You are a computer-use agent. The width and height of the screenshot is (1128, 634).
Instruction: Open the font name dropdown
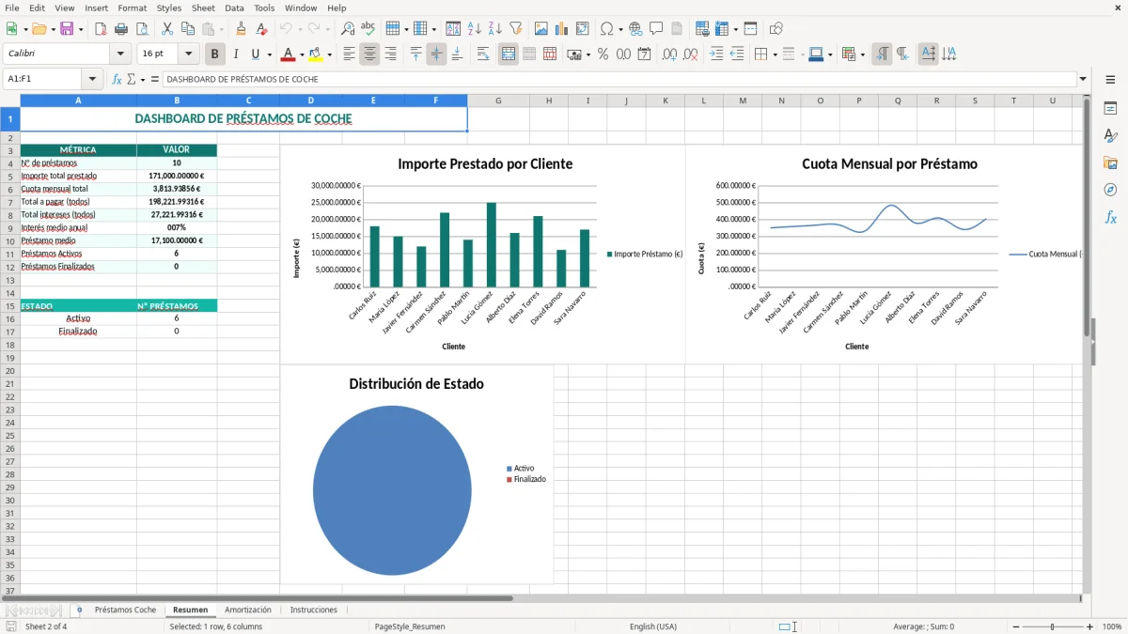point(120,54)
